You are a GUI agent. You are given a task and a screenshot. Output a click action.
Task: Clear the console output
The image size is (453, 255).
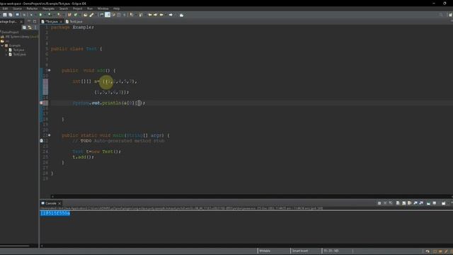(398, 203)
